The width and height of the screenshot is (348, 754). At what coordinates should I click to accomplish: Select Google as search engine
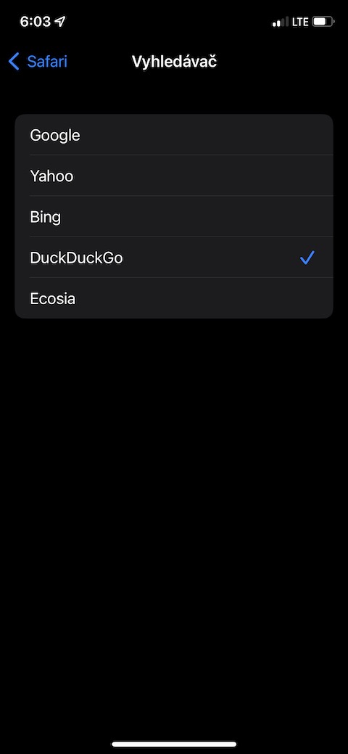coord(174,135)
